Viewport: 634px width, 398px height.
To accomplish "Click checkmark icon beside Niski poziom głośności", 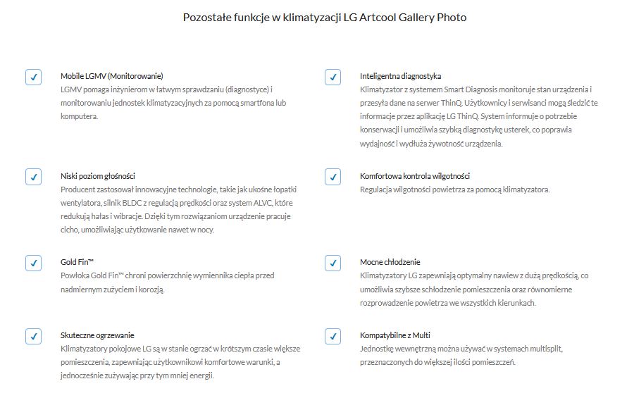I will (33, 178).
